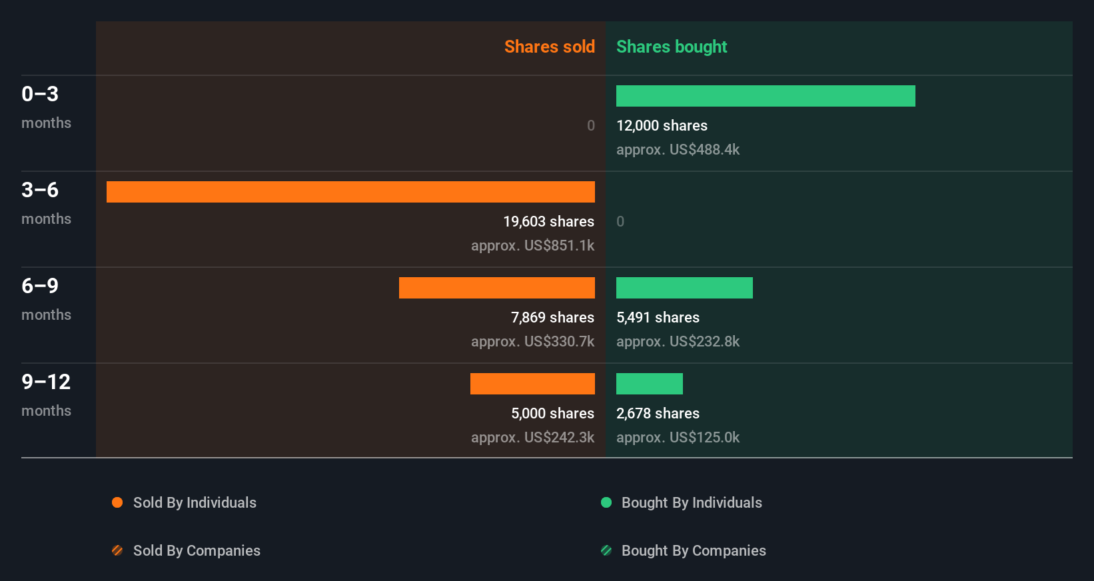Click the 5,000 shares value
The height and width of the screenshot is (581, 1094).
552,413
